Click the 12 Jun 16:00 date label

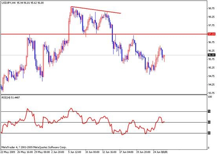[109, 152]
